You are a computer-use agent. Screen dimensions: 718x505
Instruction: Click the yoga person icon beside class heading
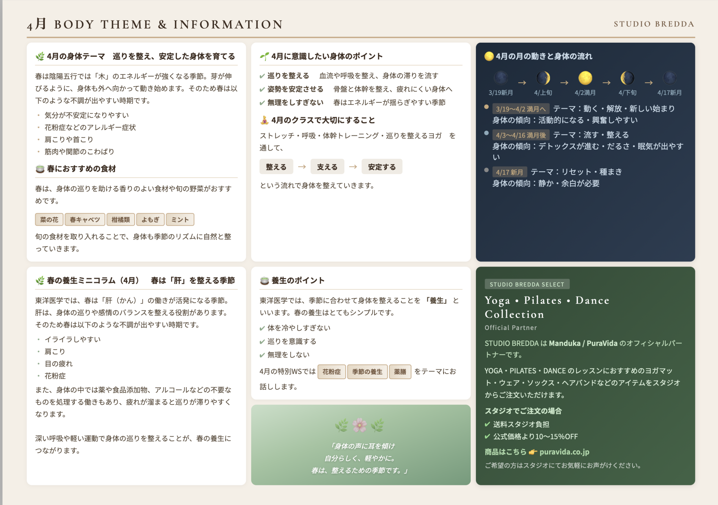click(264, 120)
